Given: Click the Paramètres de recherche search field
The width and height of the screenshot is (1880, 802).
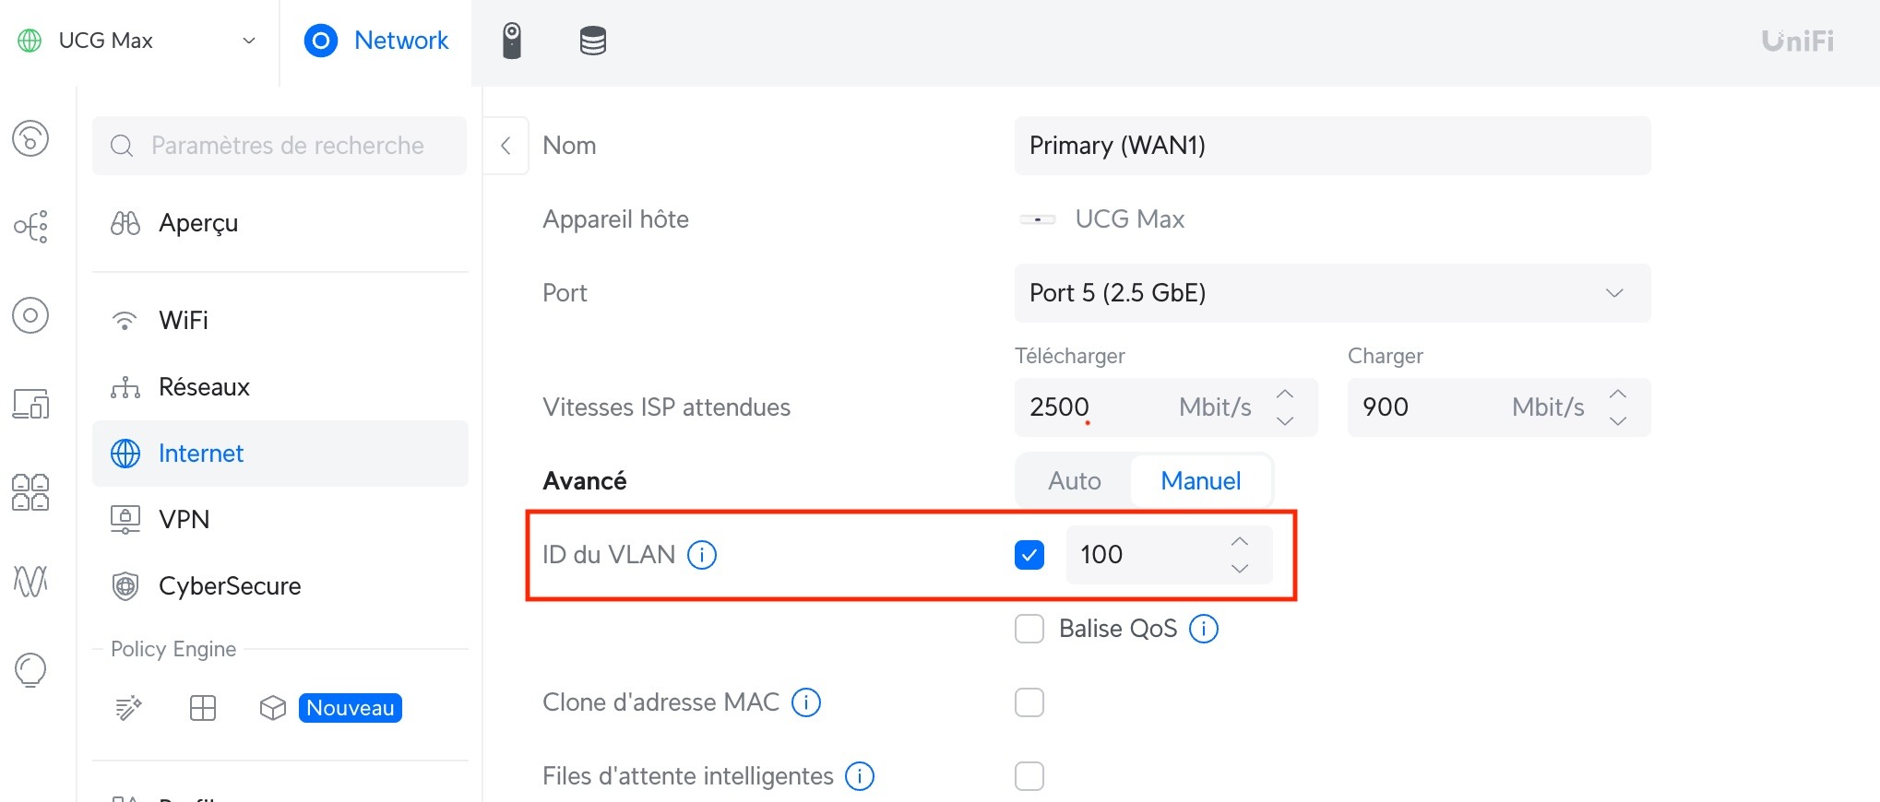Looking at the screenshot, I should (x=287, y=146).
